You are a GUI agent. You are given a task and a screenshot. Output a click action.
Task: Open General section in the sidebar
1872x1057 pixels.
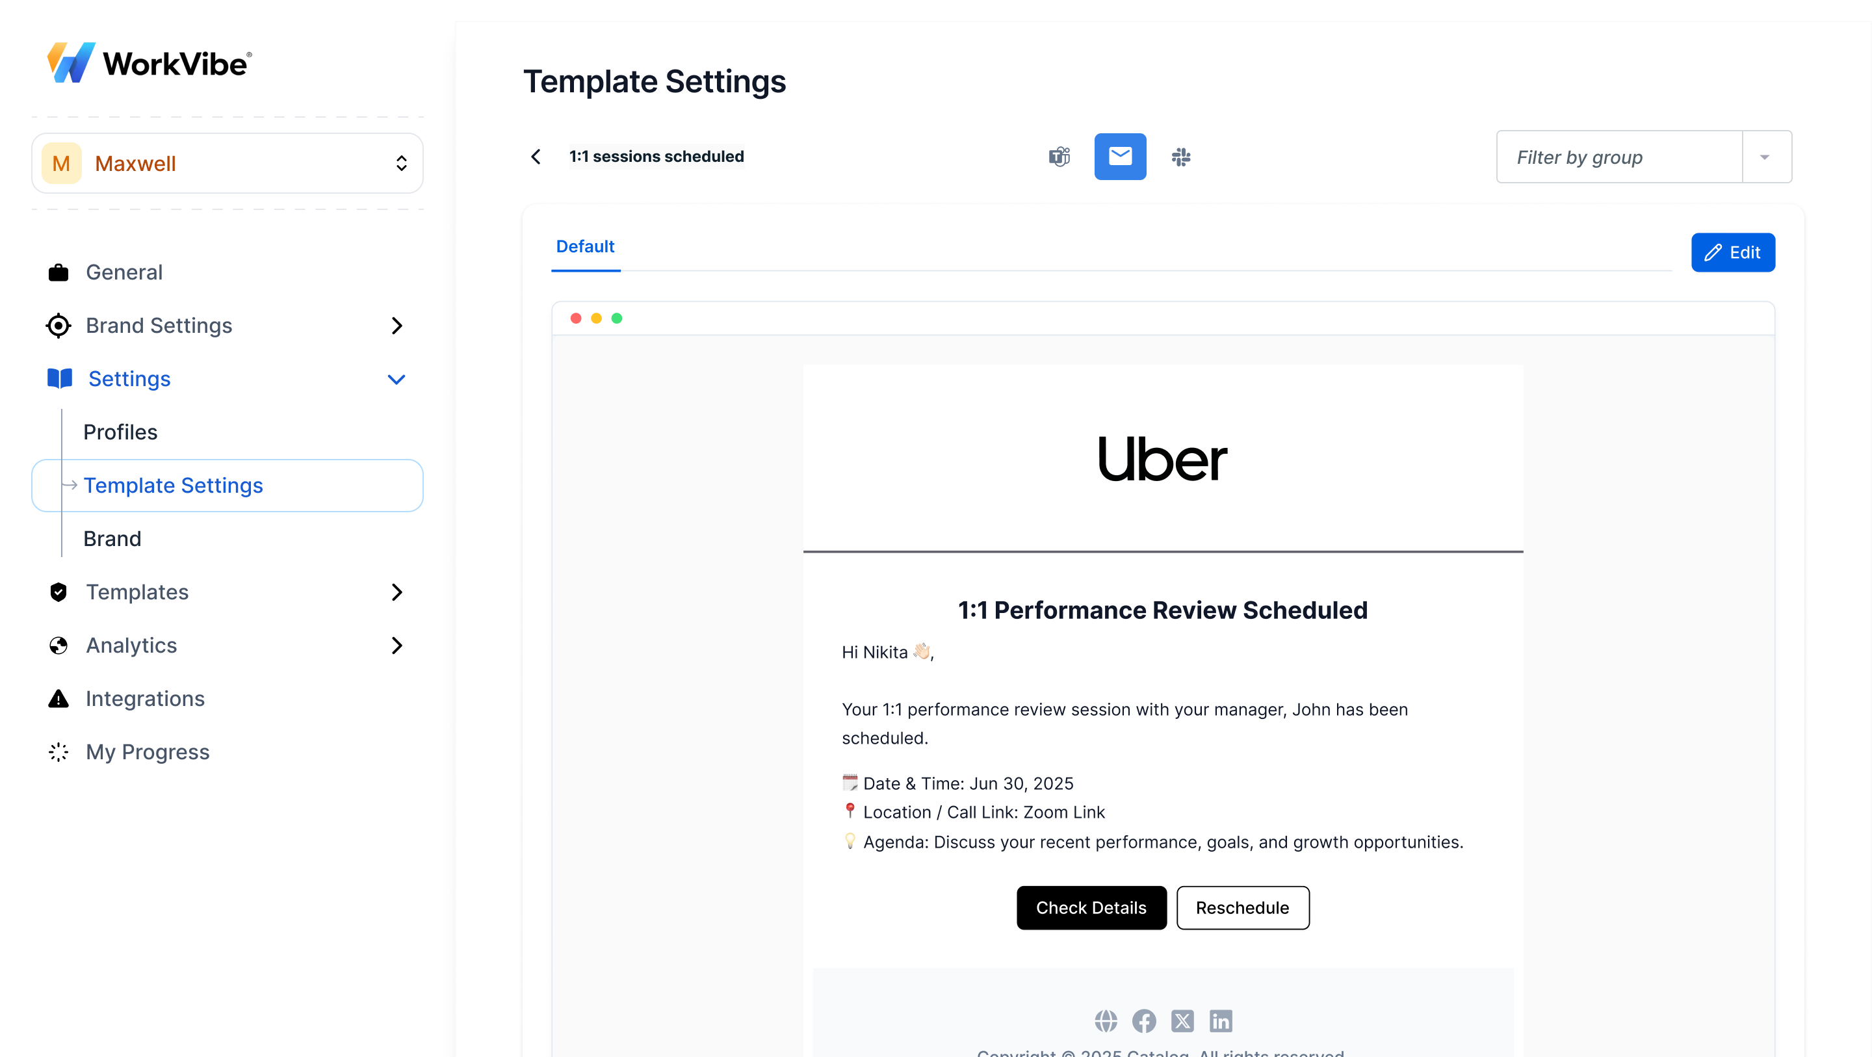coord(124,272)
